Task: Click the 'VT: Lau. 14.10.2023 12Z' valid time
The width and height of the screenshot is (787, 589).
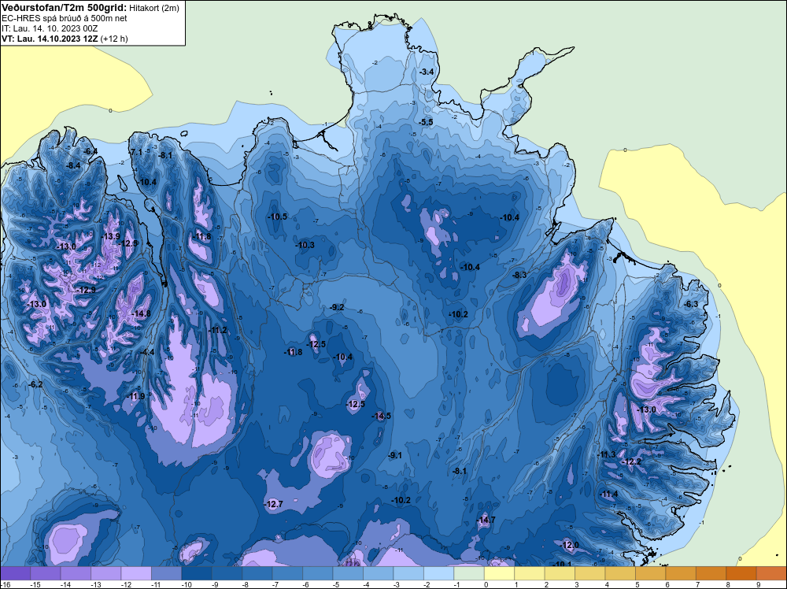Action: click(50, 39)
